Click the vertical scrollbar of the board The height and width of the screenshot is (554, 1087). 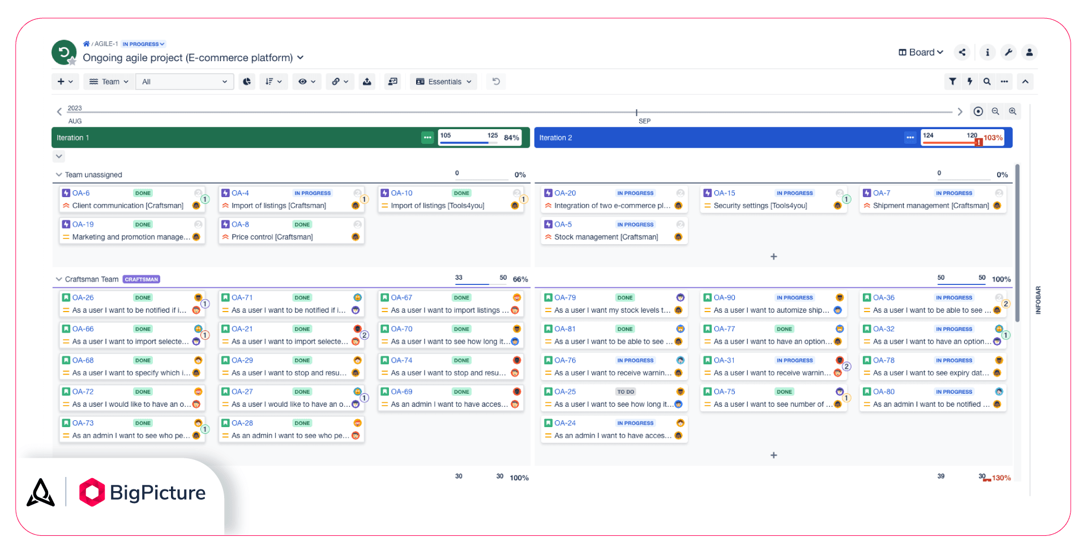(x=1017, y=243)
